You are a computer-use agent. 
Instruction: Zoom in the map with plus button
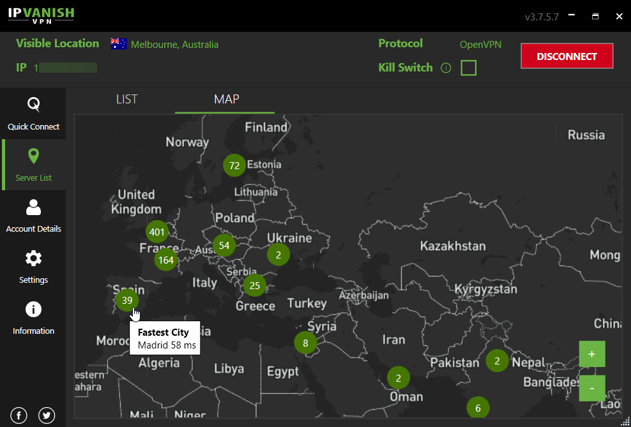(x=591, y=354)
